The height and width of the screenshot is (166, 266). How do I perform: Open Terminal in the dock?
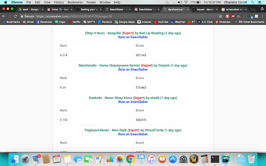pos(215,159)
